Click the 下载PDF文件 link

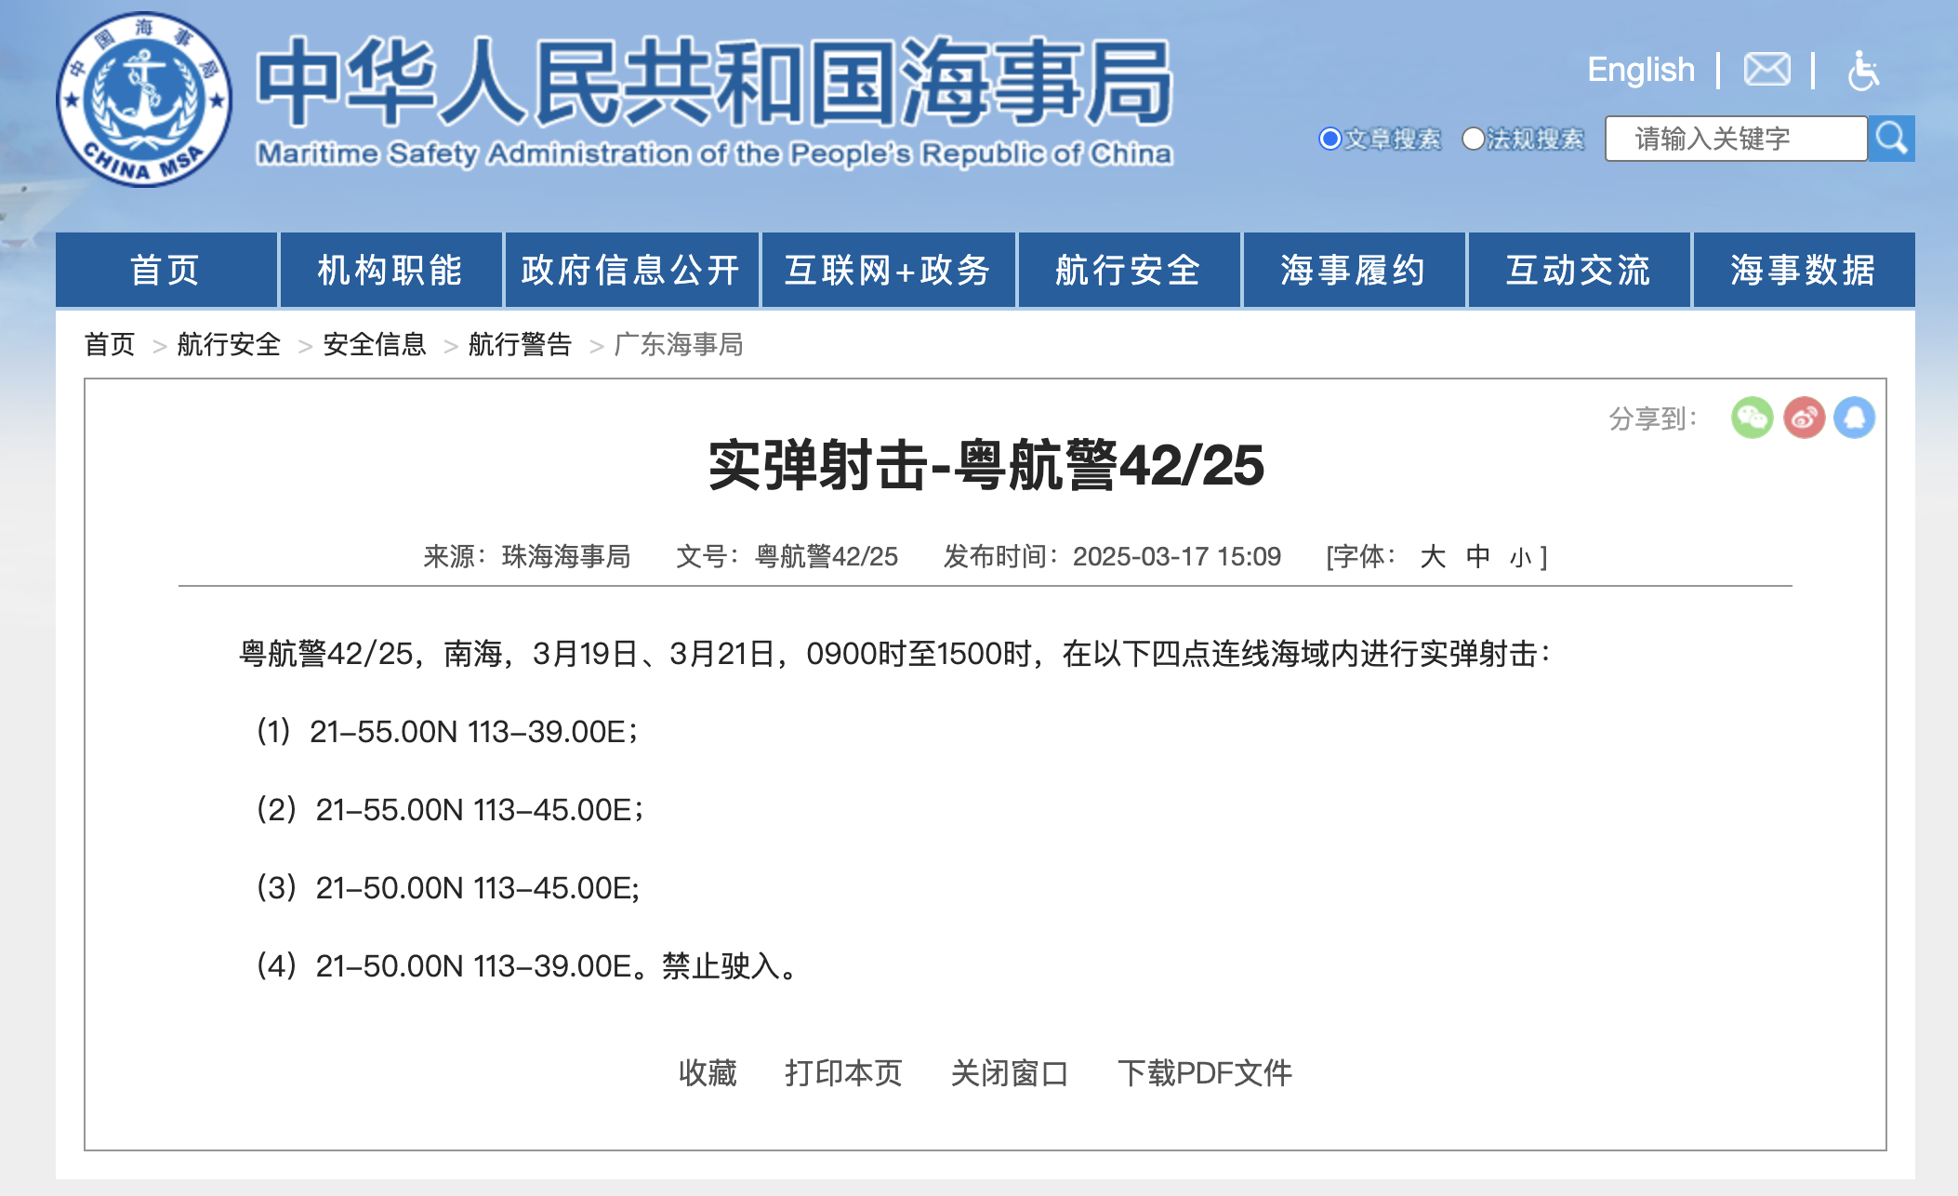click(x=1204, y=1073)
